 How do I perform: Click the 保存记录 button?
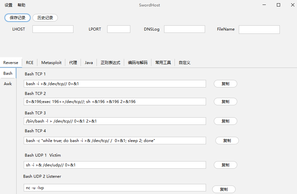[18, 18]
